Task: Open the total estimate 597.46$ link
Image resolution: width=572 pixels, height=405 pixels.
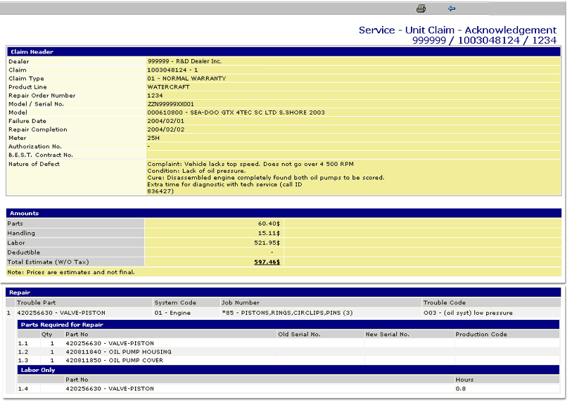Action: (267, 262)
